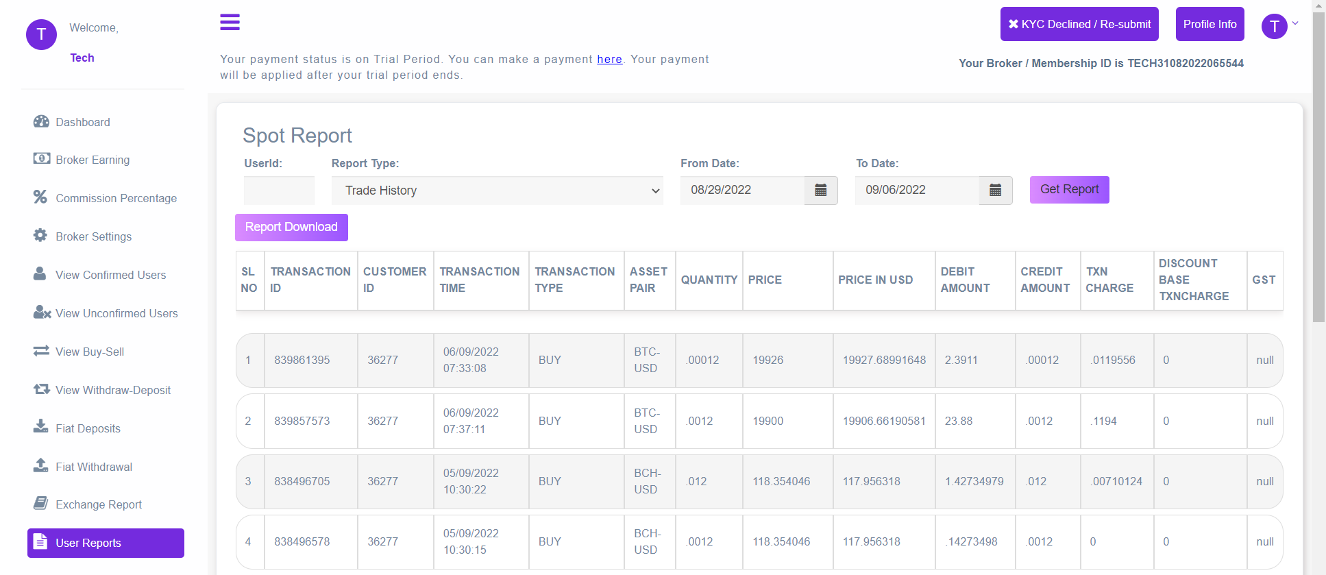Screen dimensions: 1326x575
Task: Open Profile Info button
Action: click(x=1210, y=24)
